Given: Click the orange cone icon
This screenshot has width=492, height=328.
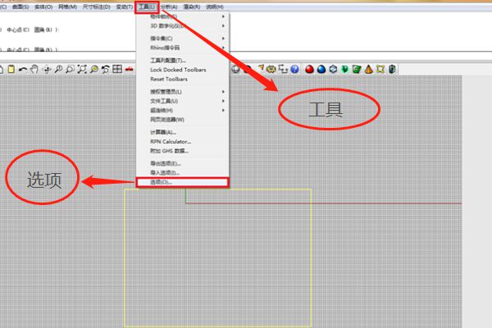Looking at the screenshot, I should [x=368, y=69].
